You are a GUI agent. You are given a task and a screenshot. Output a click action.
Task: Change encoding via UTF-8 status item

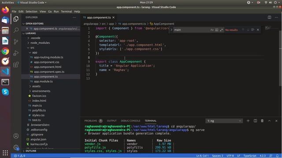(x=230, y=156)
